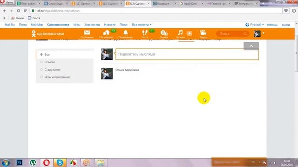Click the green padlock security icon

[33, 11]
